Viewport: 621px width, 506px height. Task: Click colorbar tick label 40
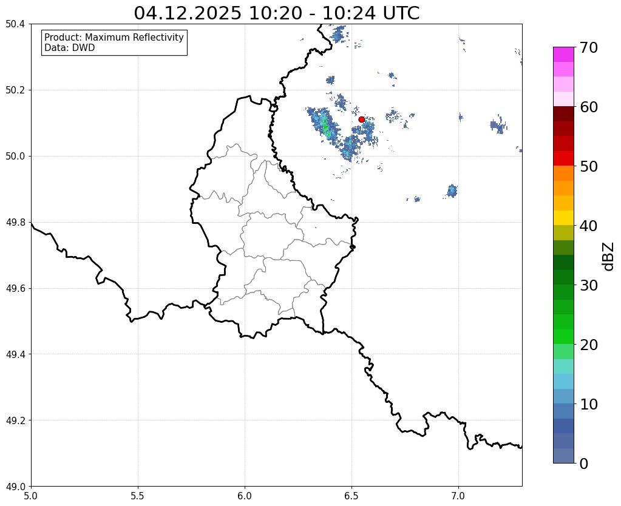[589, 226]
